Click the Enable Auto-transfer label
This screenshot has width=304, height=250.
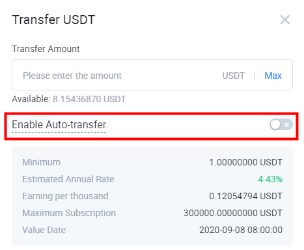coord(59,125)
